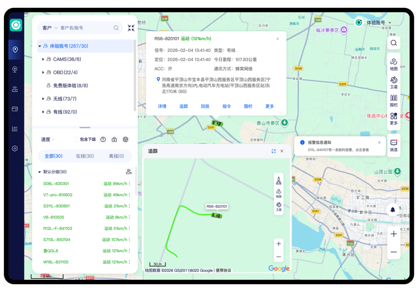Open settings gear in left sidebar
Viewport: 418px width, 292px height.
pos(15,149)
